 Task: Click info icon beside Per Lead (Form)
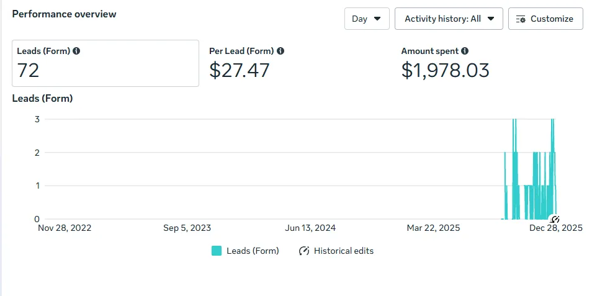tap(280, 52)
